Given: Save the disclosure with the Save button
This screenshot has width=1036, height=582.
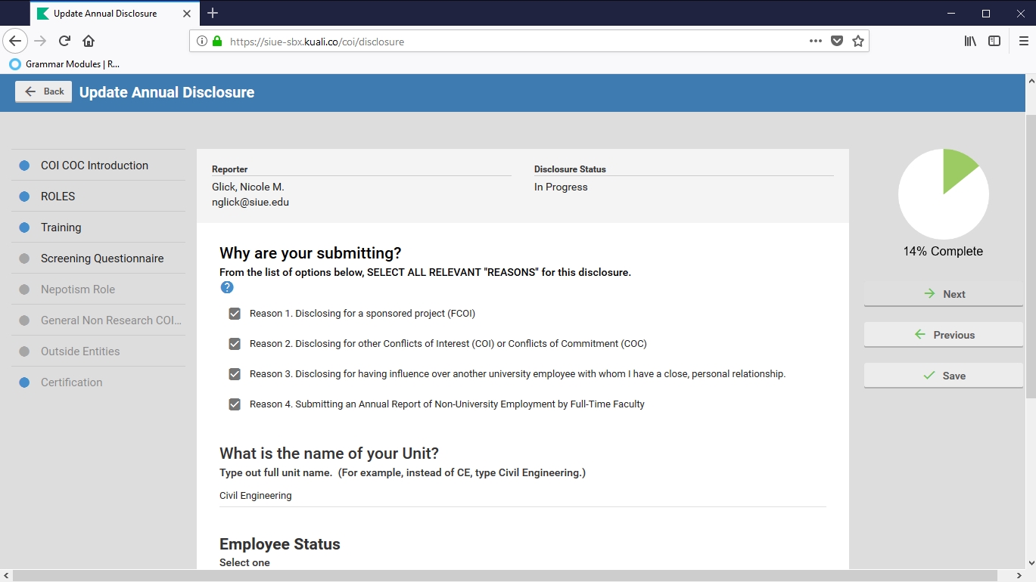Looking at the screenshot, I should point(943,376).
